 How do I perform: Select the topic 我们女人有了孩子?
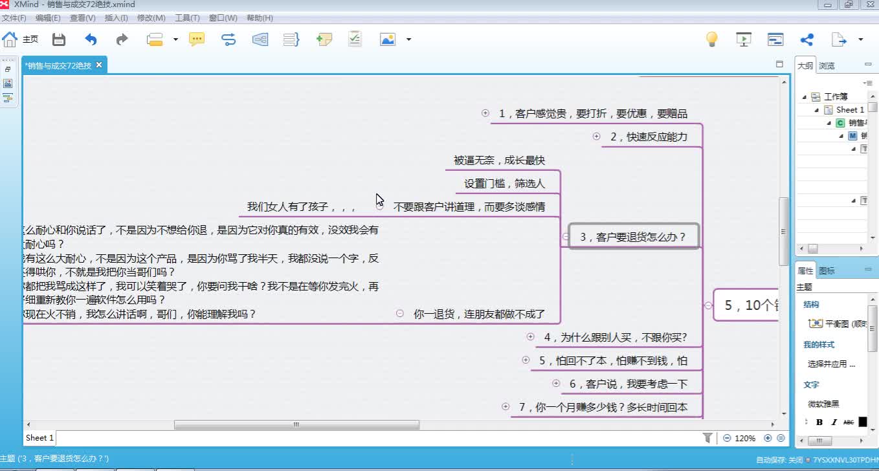point(301,207)
